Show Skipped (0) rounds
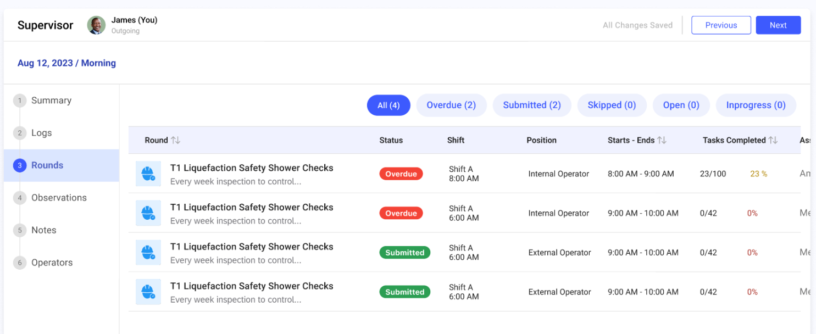This screenshot has width=816, height=334. [612, 105]
